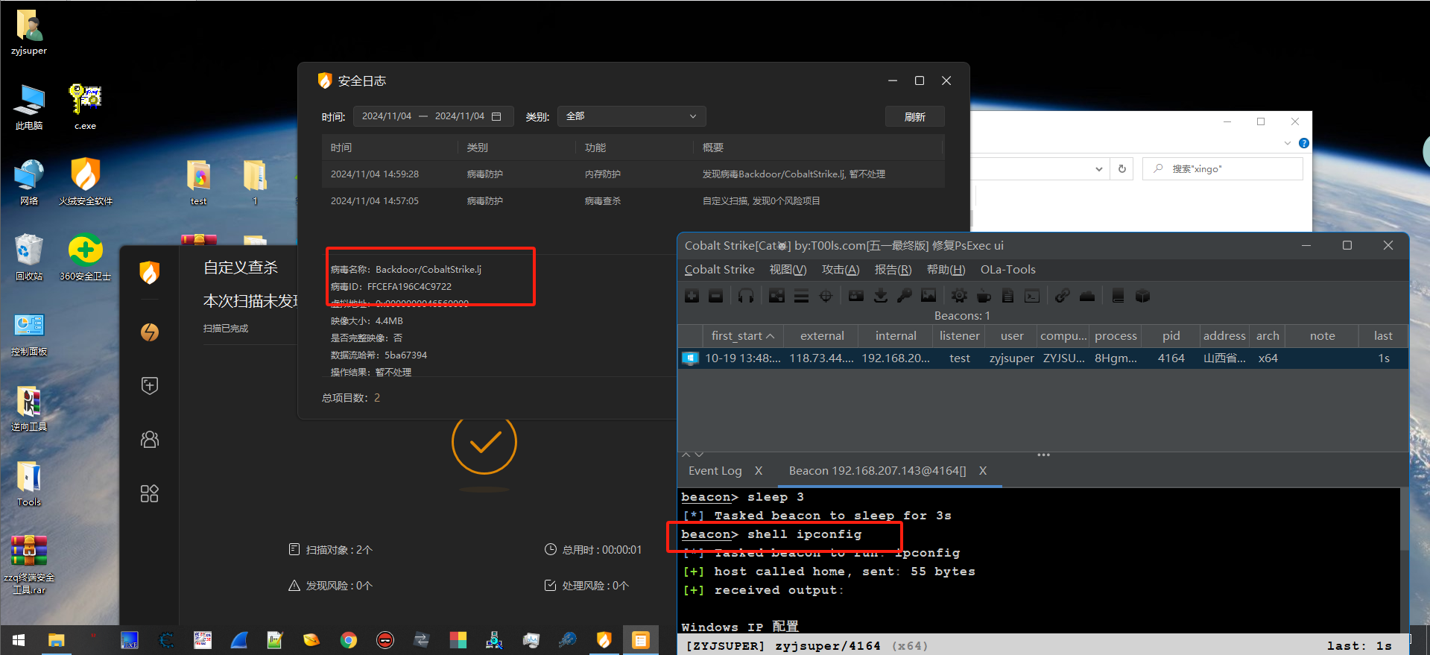Click the book help icon in toolbar

pyautogui.click(x=1118, y=296)
